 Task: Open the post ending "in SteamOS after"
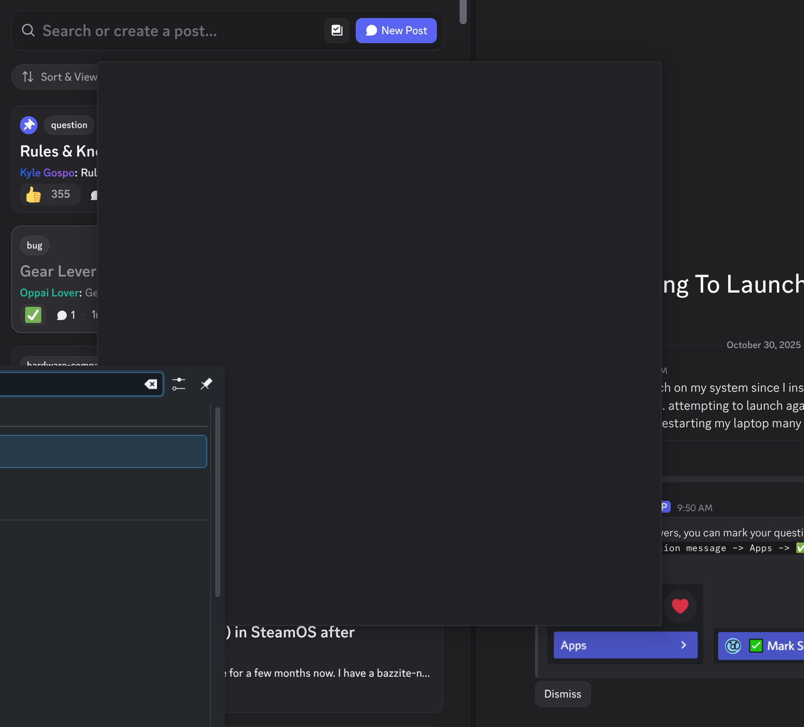[x=290, y=632]
